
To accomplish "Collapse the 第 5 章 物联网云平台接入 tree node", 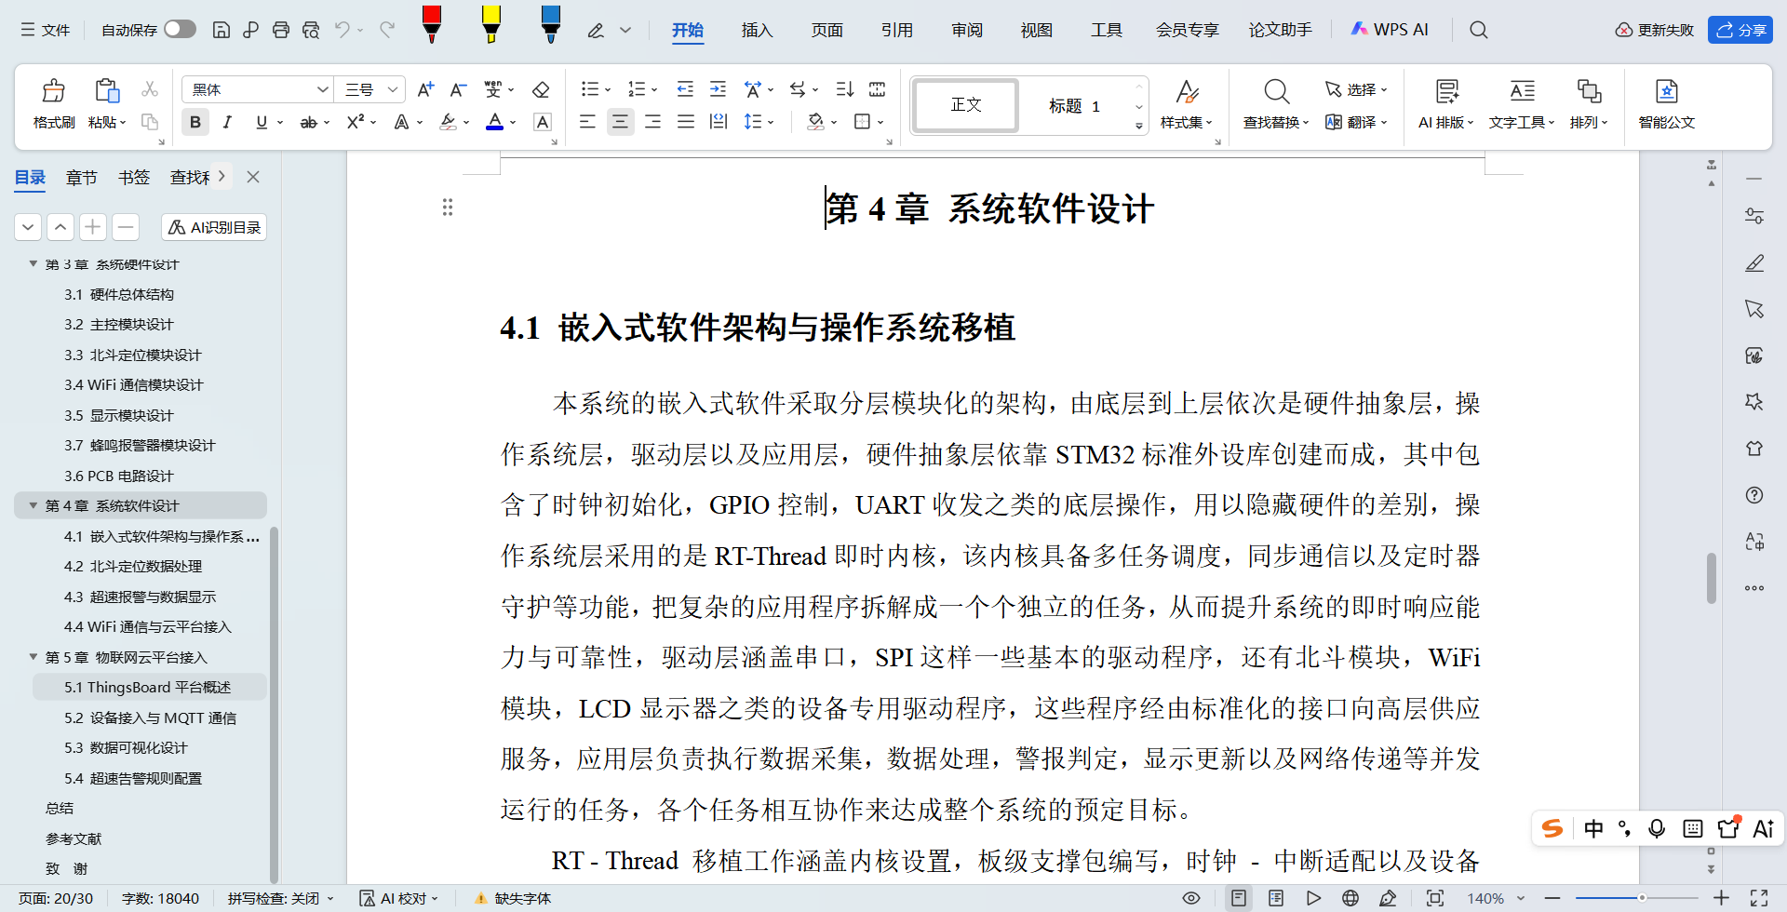I will coord(34,657).
